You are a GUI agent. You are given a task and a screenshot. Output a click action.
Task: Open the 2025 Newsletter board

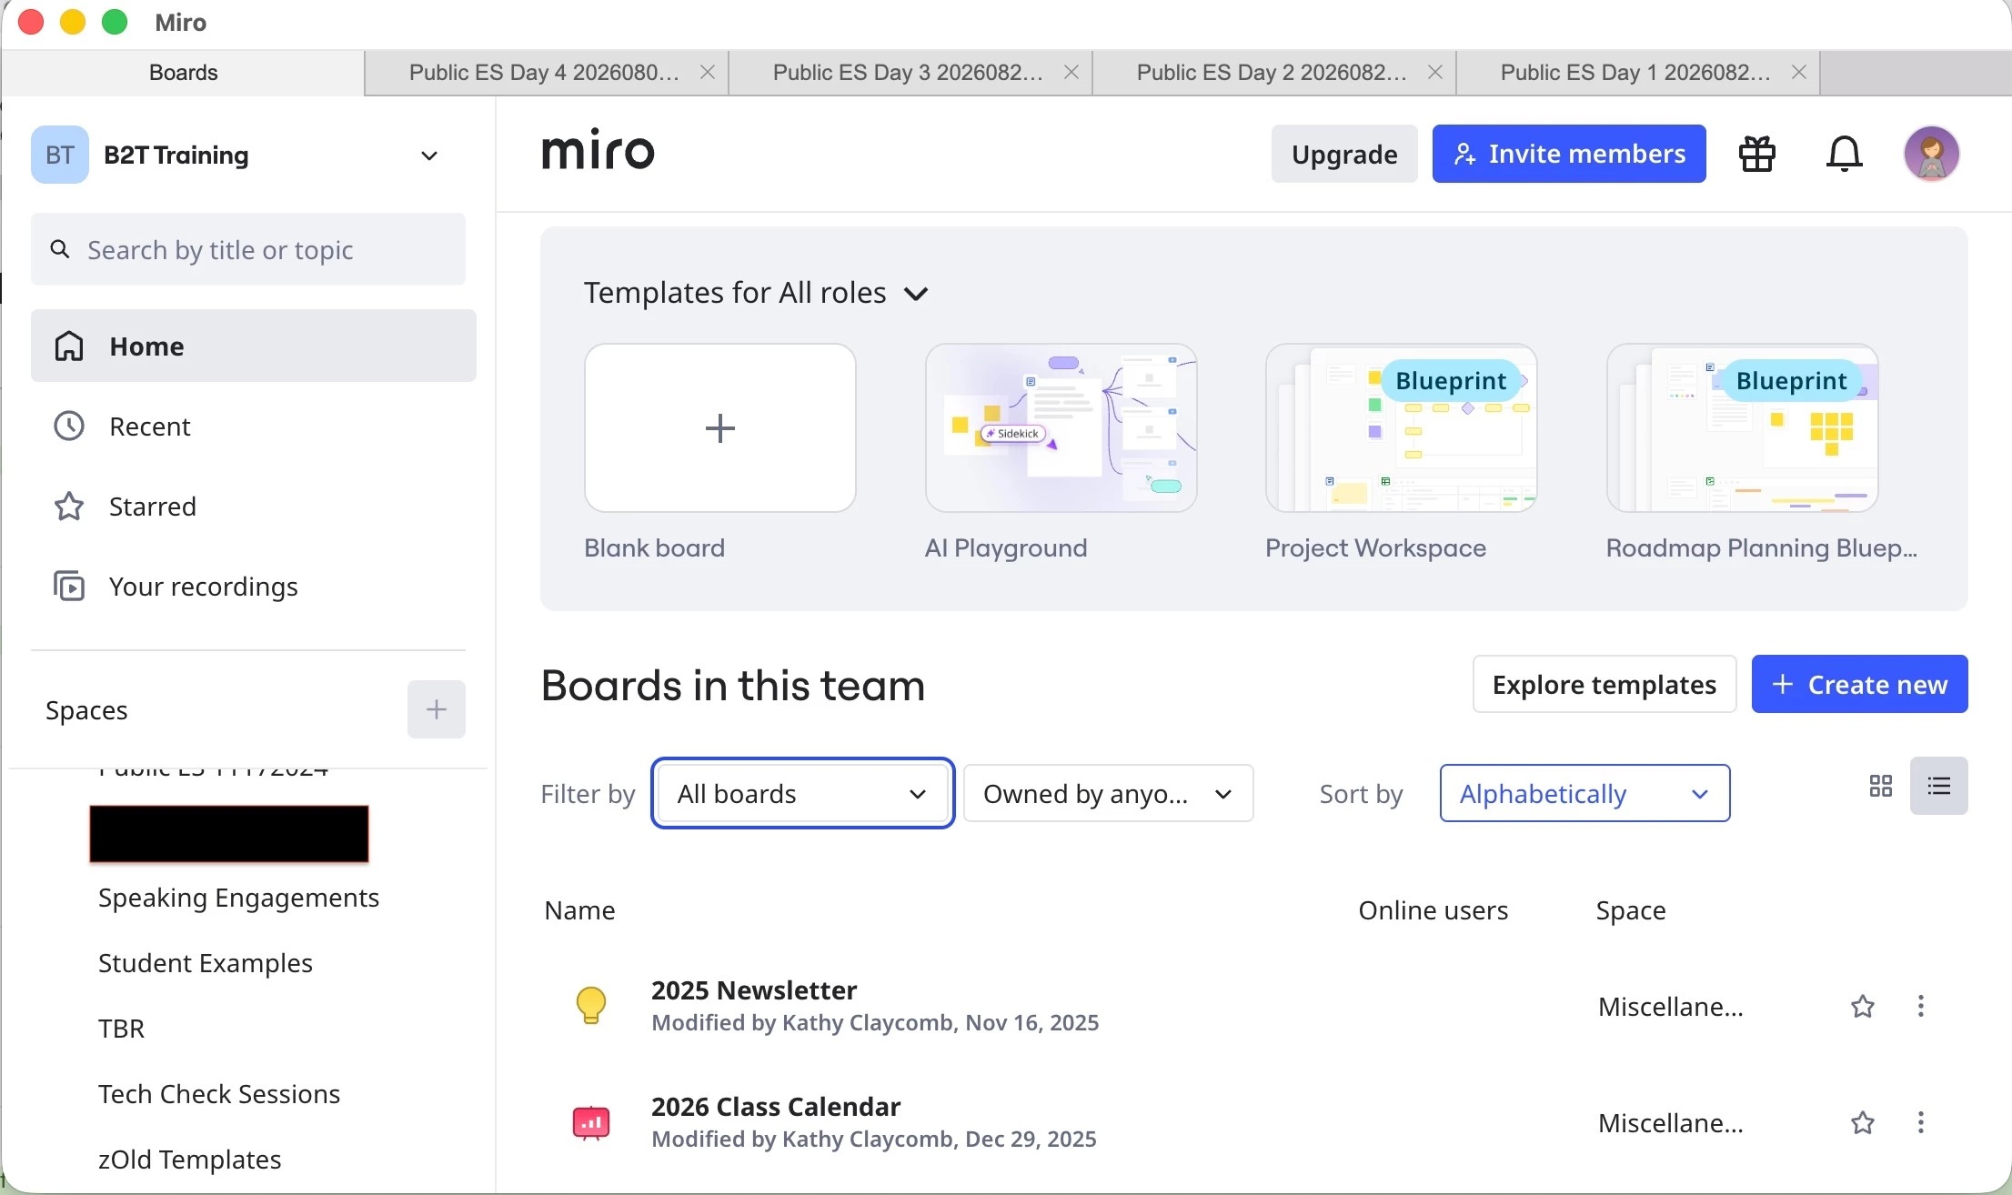(755, 990)
